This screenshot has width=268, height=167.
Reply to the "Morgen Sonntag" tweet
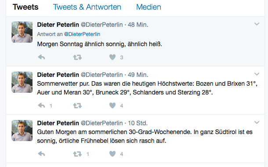[41, 57]
